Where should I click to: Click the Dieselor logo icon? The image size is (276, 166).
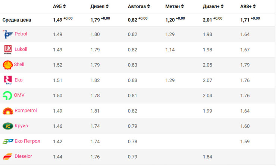pyautogui.click(x=8, y=157)
